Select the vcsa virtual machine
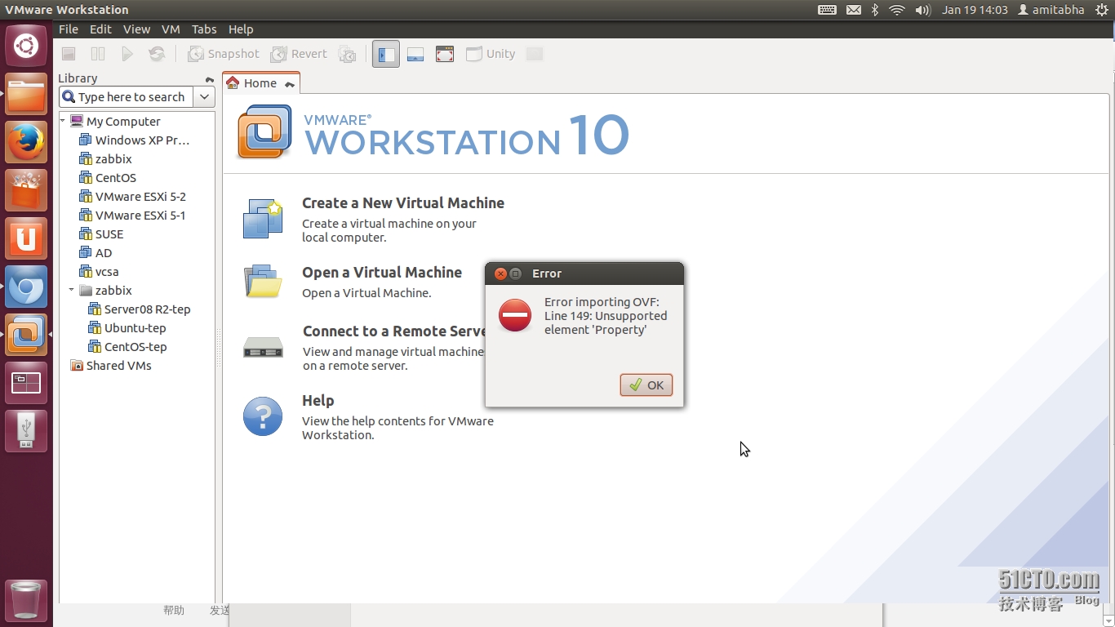The height and width of the screenshot is (627, 1115). tap(99, 271)
